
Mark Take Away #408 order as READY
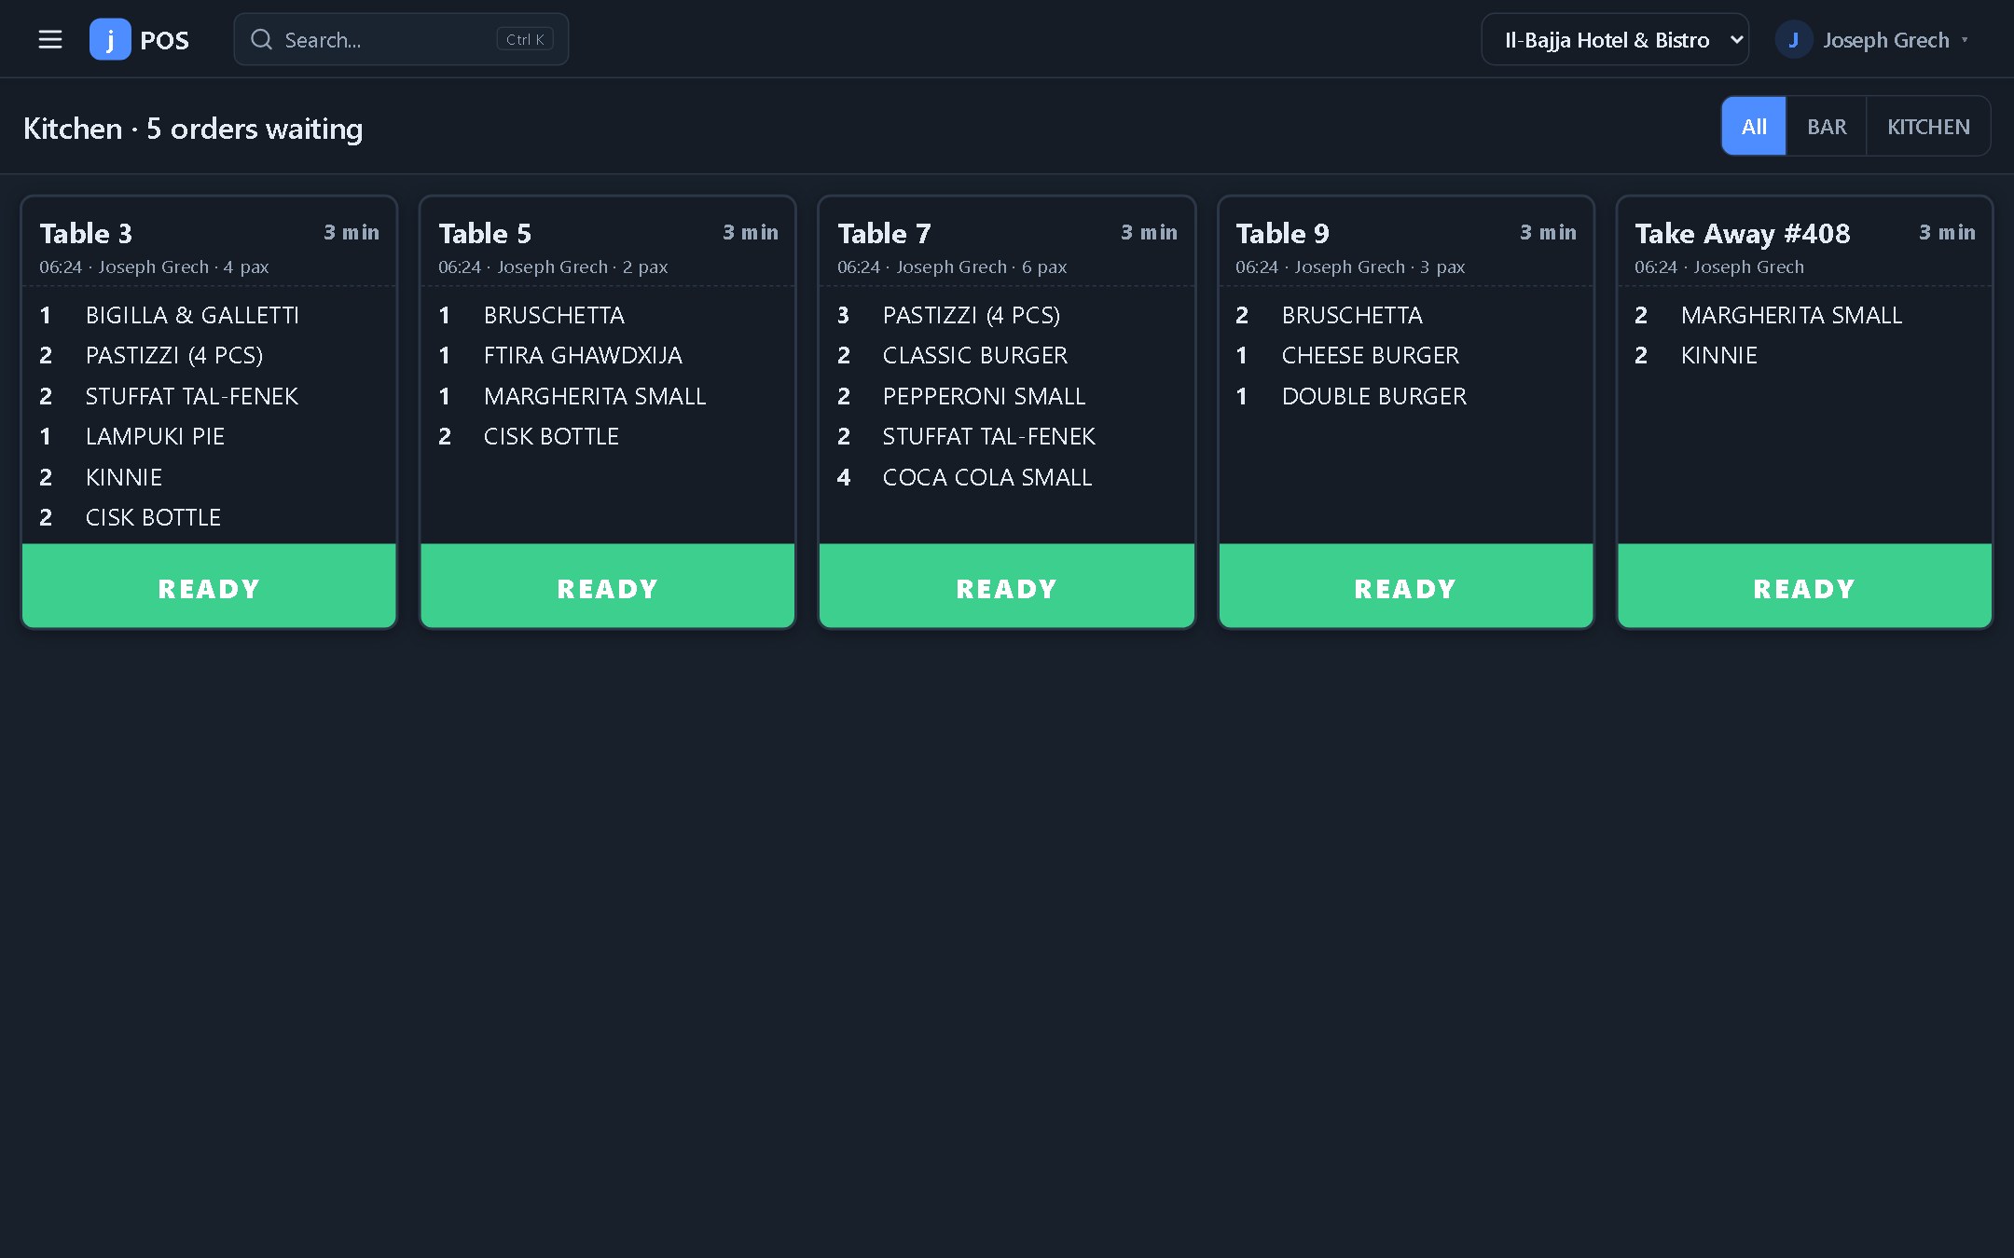pos(1804,586)
